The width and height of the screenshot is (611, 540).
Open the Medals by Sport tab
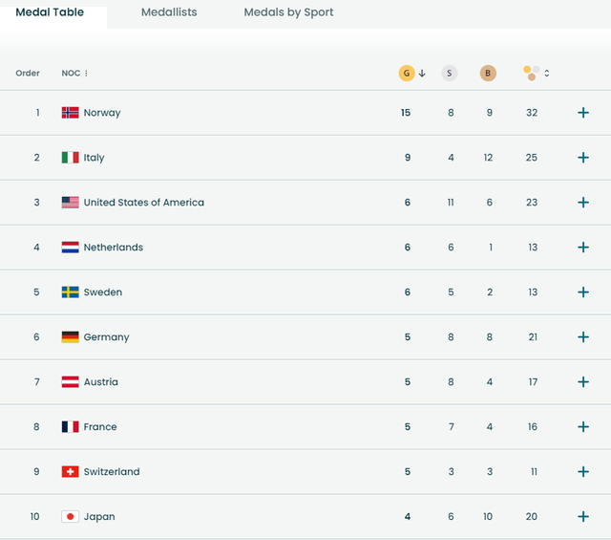pos(288,13)
